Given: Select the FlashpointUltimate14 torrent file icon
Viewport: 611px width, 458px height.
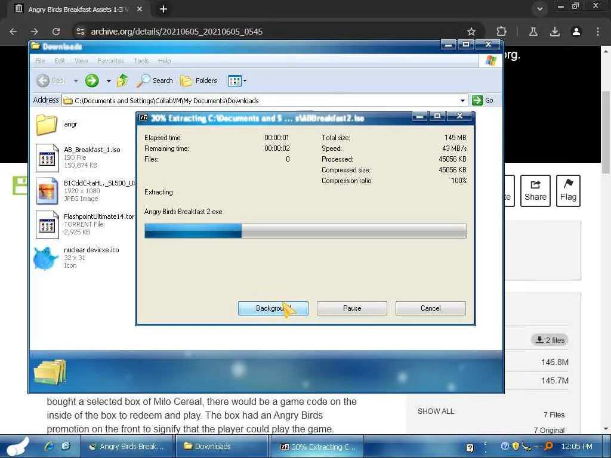Looking at the screenshot, I should tap(47, 224).
